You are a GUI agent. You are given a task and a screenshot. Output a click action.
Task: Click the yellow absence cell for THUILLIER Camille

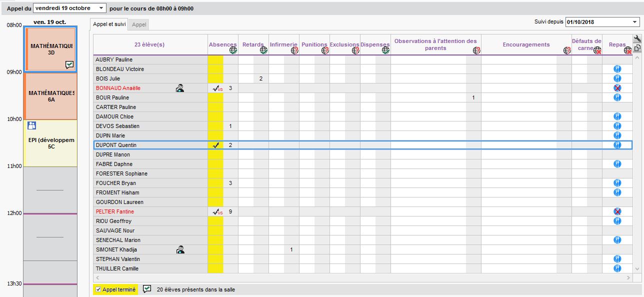coord(215,268)
